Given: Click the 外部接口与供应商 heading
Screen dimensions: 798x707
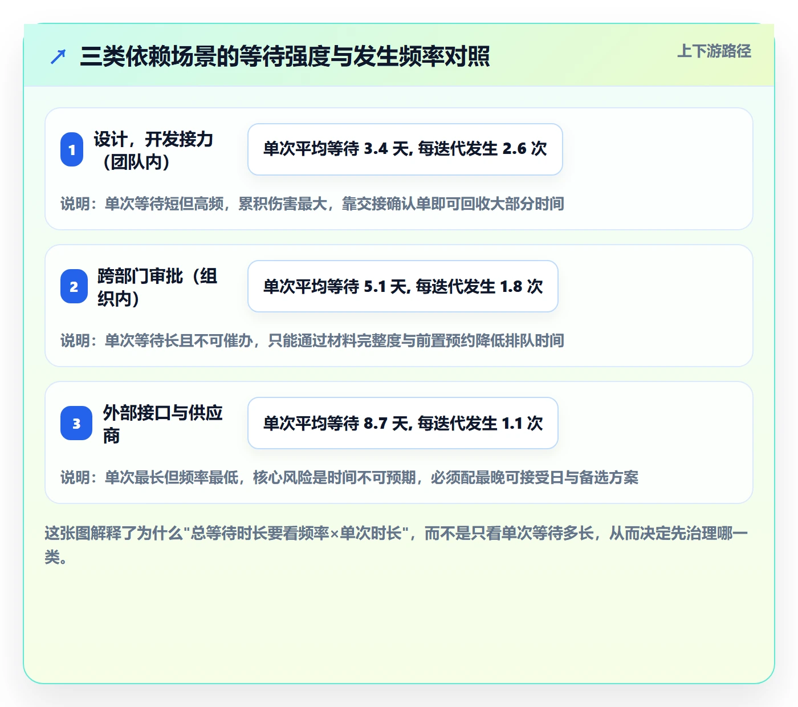Looking at the screenshot, I should (x=163, y=424).
